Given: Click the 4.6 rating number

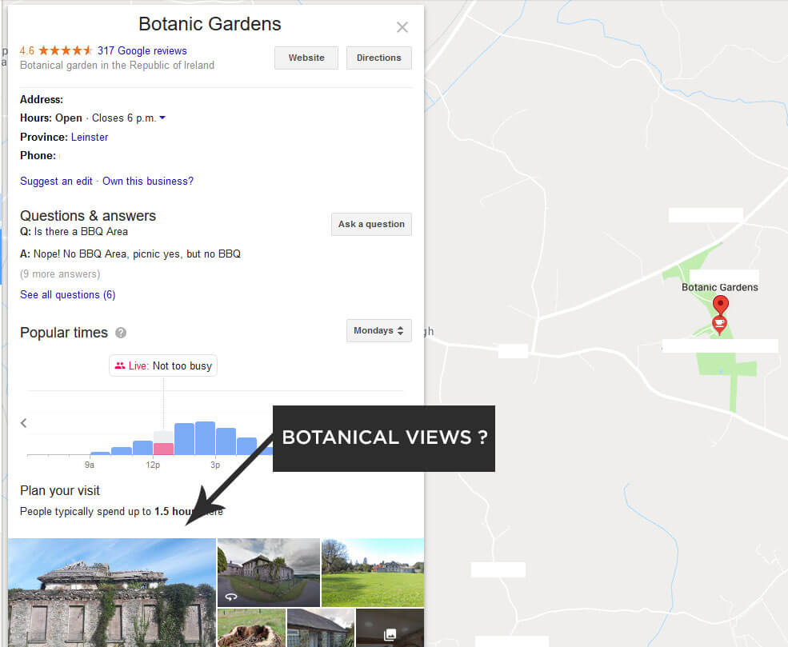Looking at the screenshot, I should point(27,50).
